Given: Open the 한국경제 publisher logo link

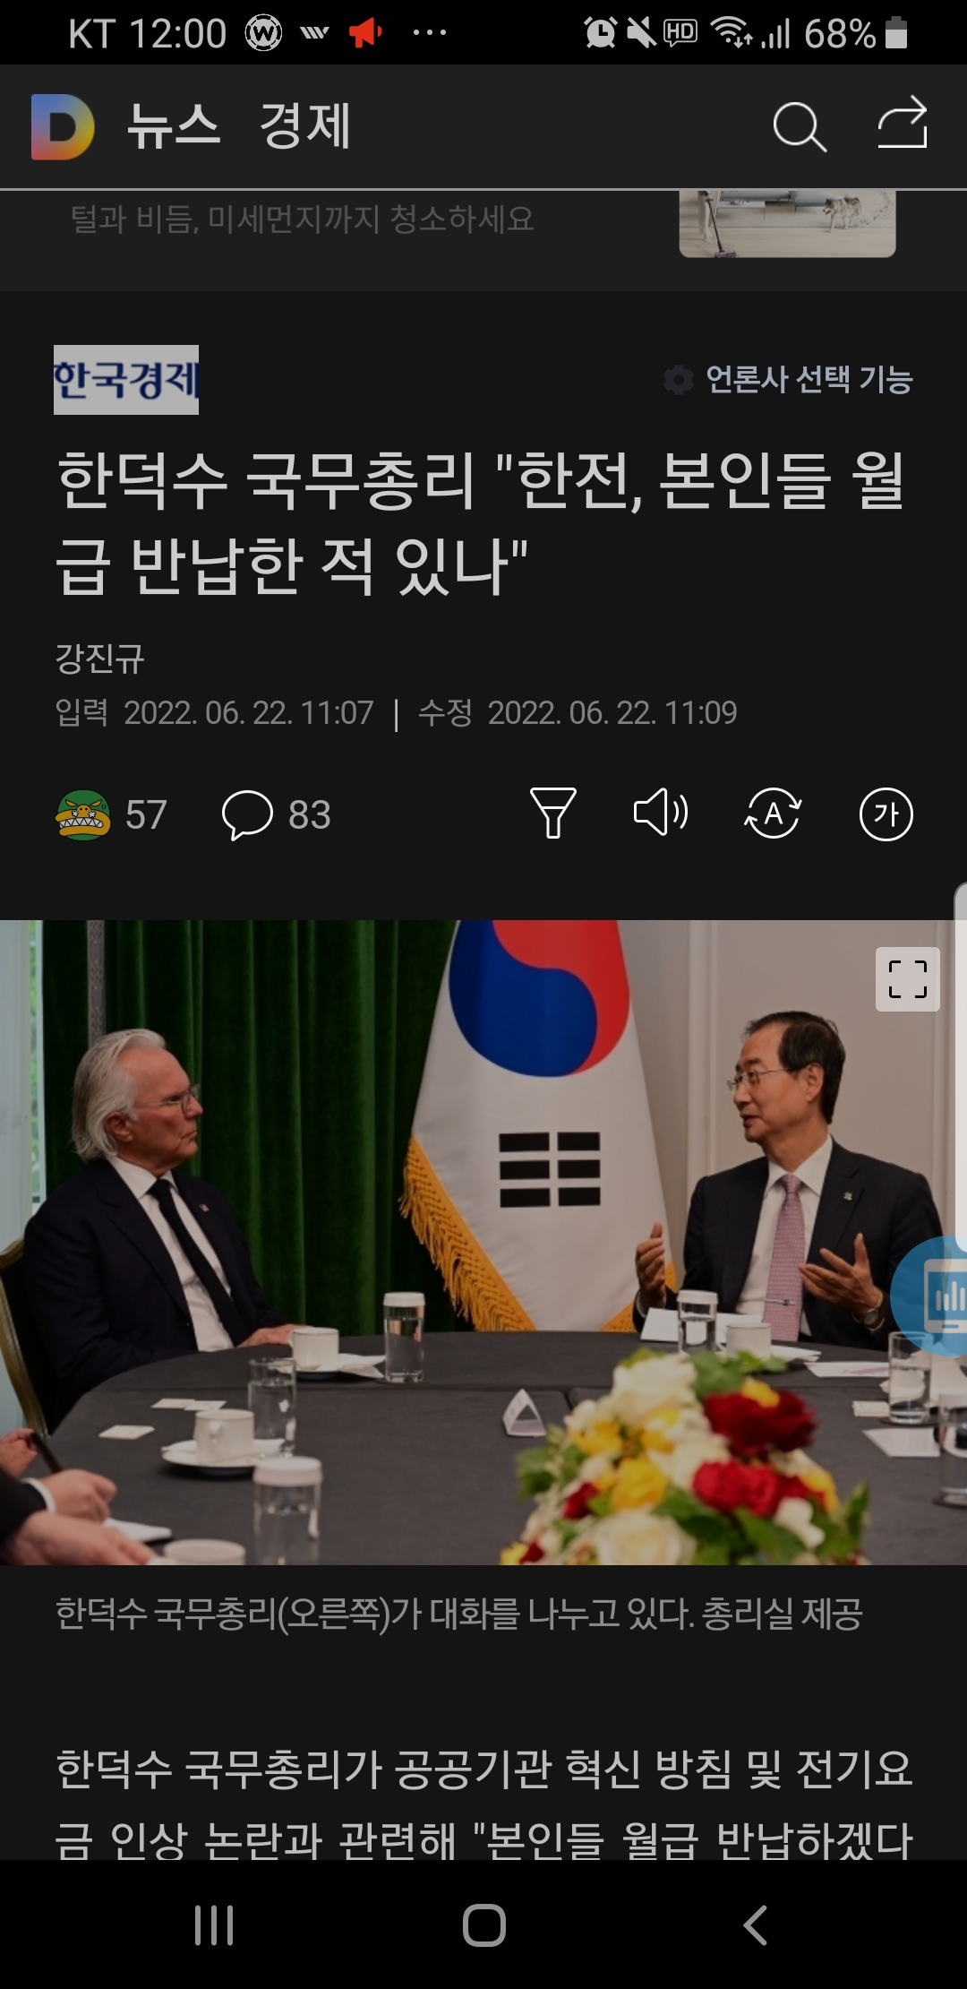Looking at the screenshot, I should 126,380.
